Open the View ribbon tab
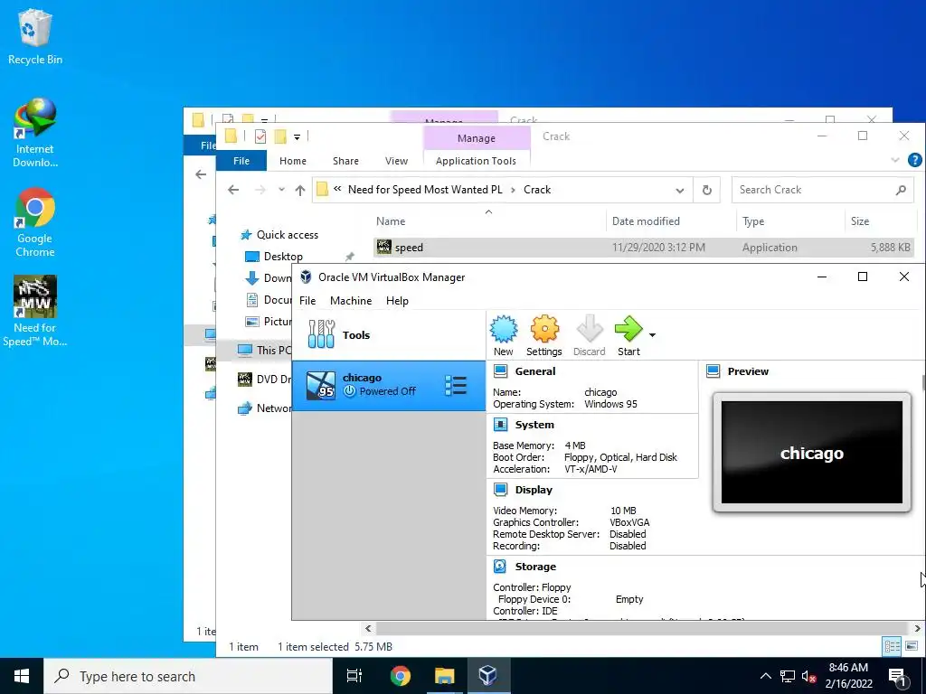 (396, 161)
